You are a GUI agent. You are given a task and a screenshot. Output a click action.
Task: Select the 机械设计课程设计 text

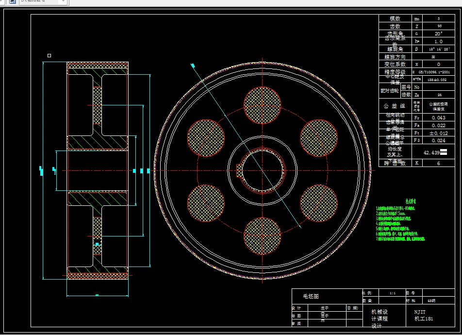point(379,319)
